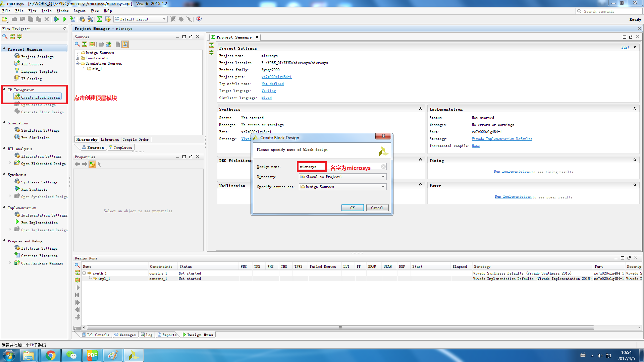Screen dimensions: 644x362
Task: Open Flow menu
Action: (x=33, y=11)
